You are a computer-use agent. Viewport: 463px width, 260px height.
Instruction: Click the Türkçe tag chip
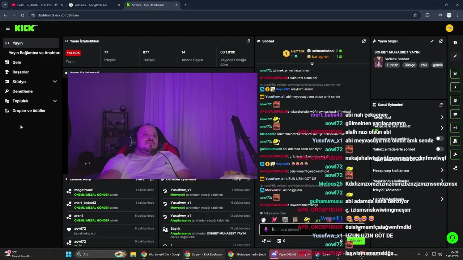[409, 65]
